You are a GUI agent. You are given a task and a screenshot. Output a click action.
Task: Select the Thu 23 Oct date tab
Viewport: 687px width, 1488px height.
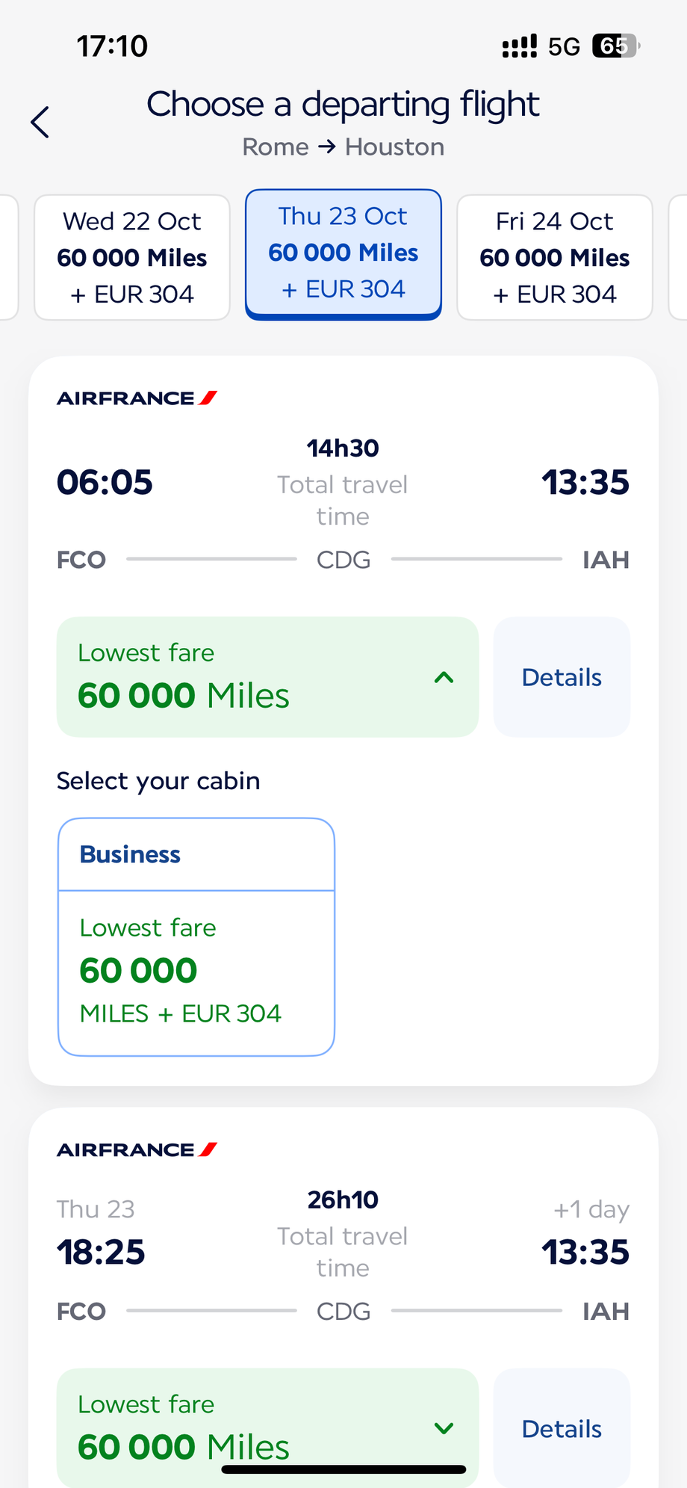pyautogui.click(x=343, y=254)
